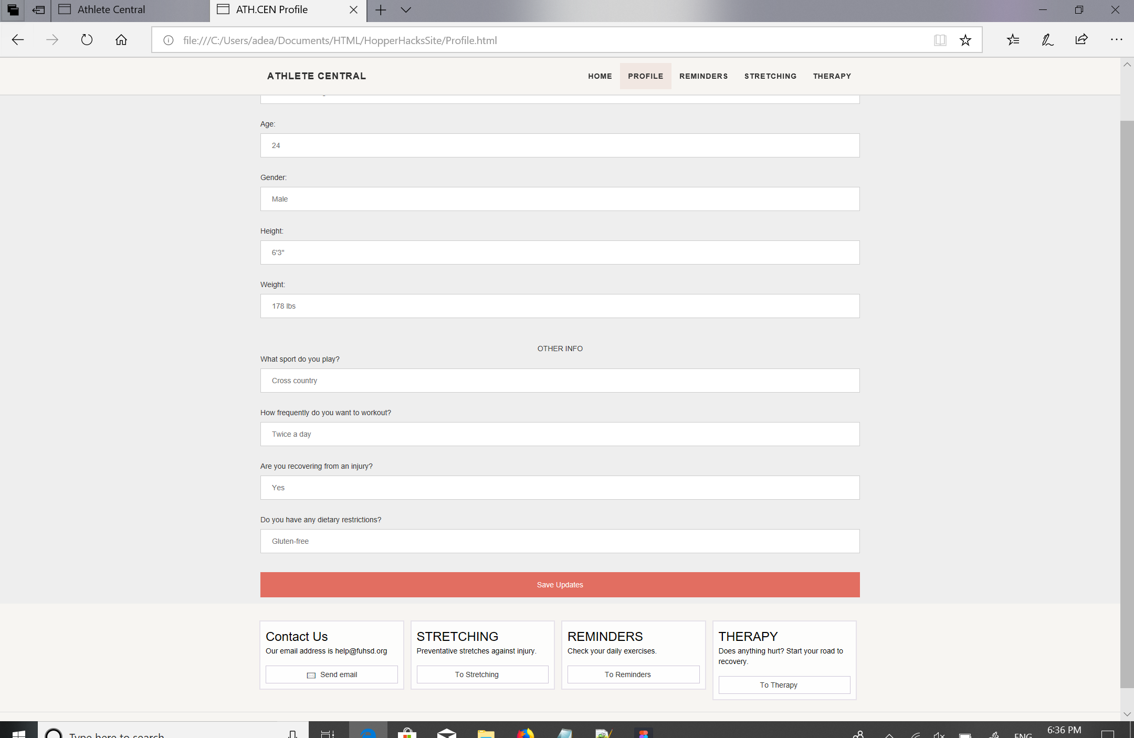1134x738 pixels.
Task: Click the share page icon
Action: [1081, 40]
